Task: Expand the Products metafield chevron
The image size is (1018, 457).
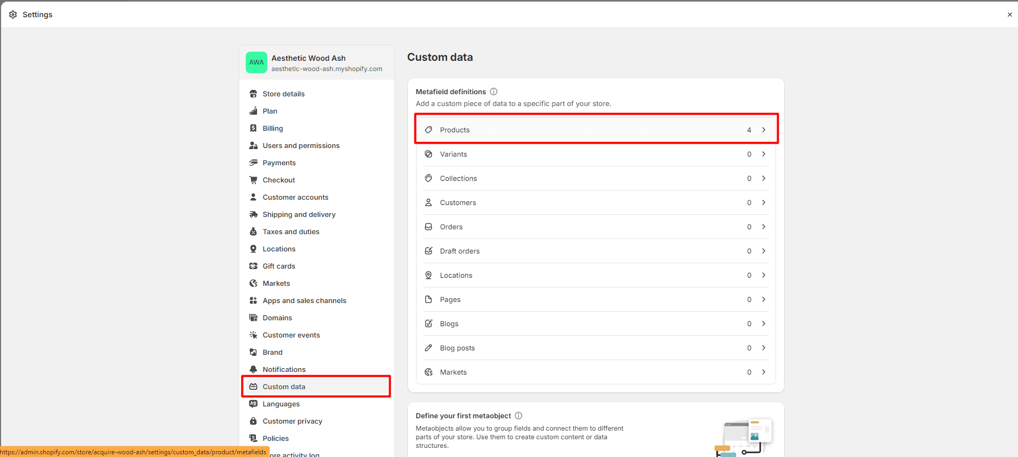Action: point(764,130)
